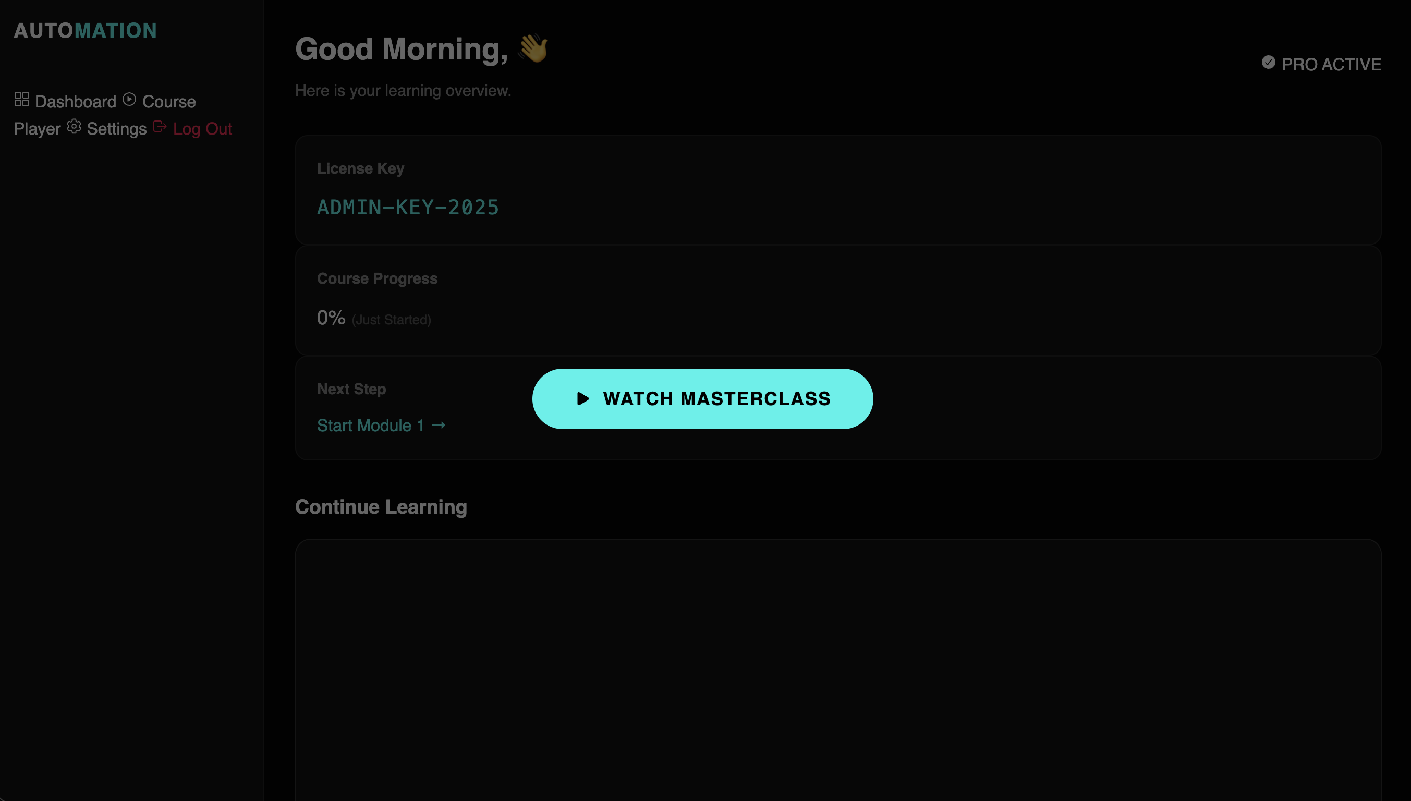This screenshot has width=1411, height=801.
Task: Select the ADMIN-KEY-2025 license key text
Action: 408,208
